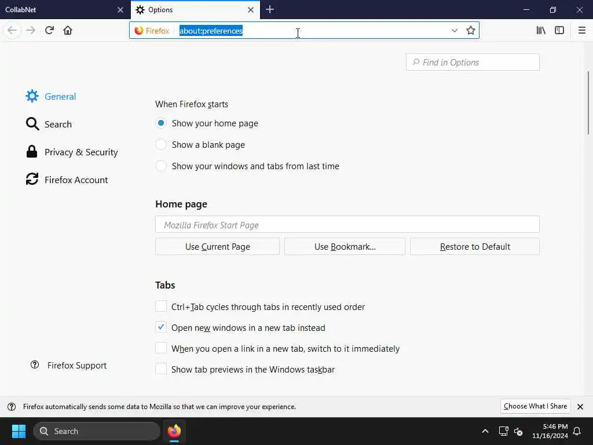Click Use Bookmark... button
This screenshot has width=593, height=445.
[x=345, y=247]
